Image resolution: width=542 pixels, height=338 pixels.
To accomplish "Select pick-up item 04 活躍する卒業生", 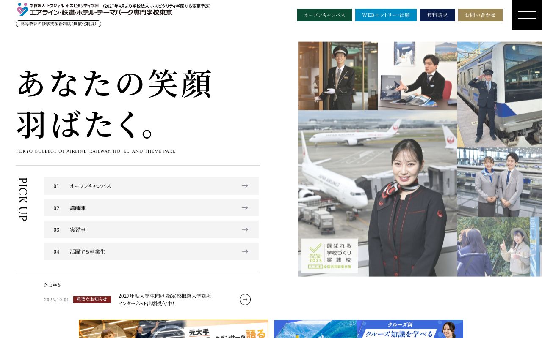I will pos(151,251).
